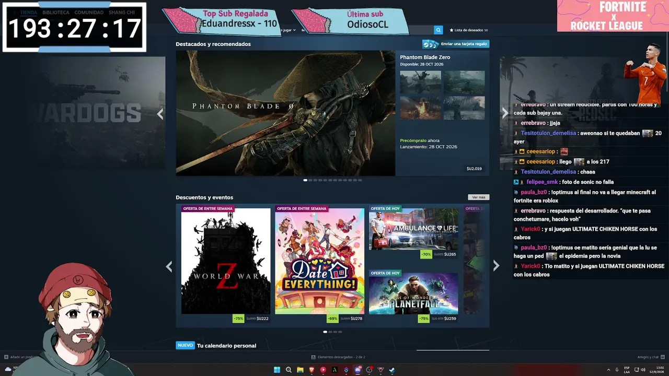Click the Destacados y recomendados heading
Image resolution: width=669 pixels, height=376 pixels.
click(x=213, y=44)
